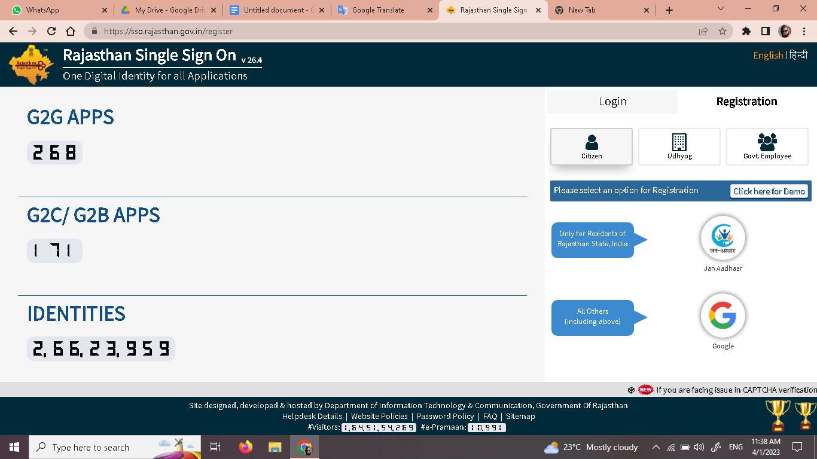Viewport: 817px width, 459px height.
Task: Open the browser side panel
Action: tap(766, 31)
